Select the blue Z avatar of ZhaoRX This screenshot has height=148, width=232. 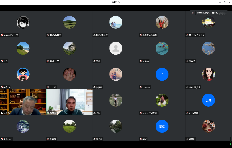coord(162,74)
